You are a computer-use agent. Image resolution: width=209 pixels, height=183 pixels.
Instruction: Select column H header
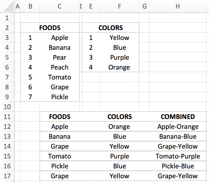(178, 6)
